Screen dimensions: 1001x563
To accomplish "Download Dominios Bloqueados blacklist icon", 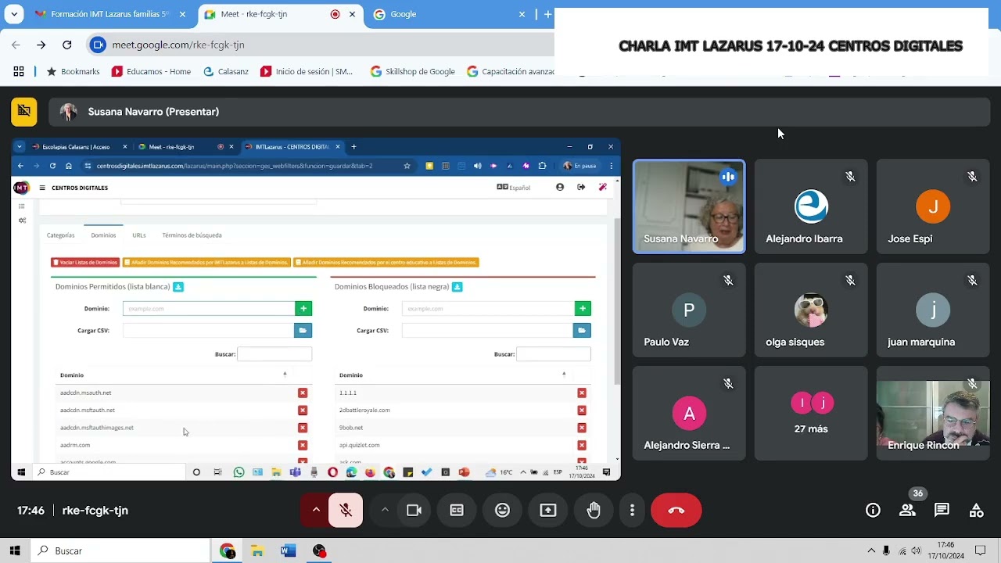I will pyautogui.click(x=457, y=287).
